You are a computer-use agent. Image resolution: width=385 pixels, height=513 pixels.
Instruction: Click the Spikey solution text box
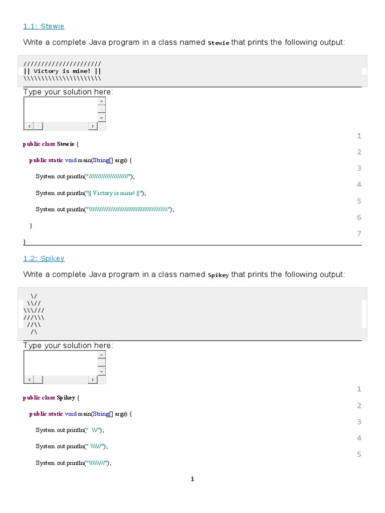coord(60,362)
